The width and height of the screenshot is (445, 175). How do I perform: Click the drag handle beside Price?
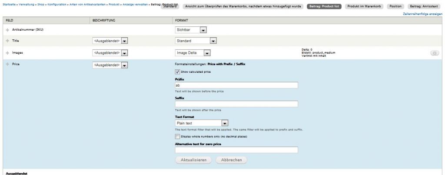7,64
